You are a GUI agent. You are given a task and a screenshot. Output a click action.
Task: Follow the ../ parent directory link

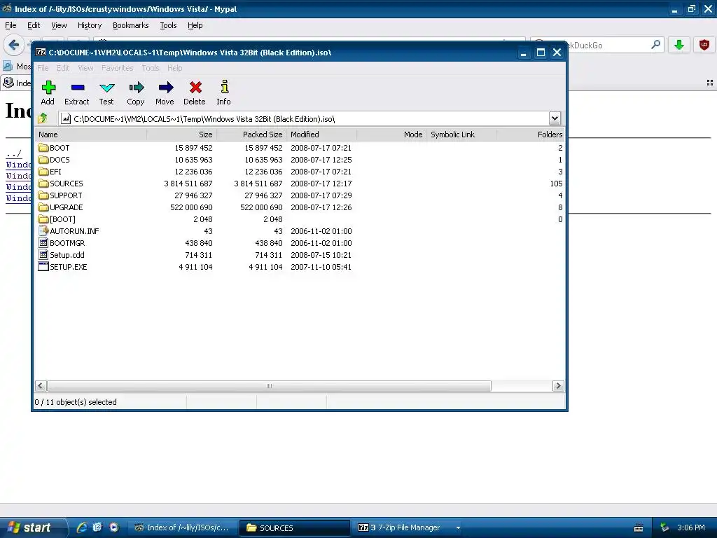tap(14, 153)
